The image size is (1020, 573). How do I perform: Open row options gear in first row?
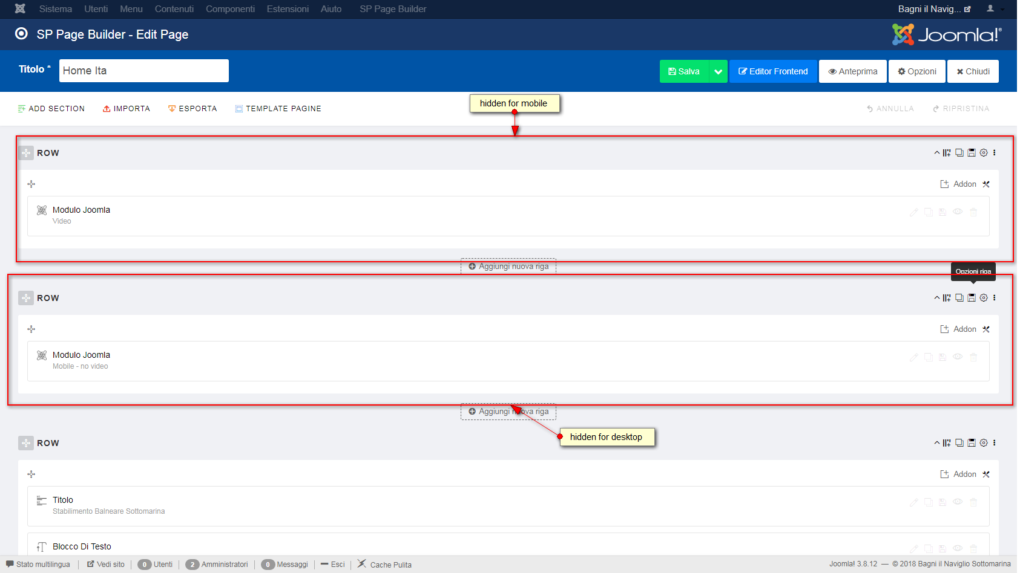point(984,153)
